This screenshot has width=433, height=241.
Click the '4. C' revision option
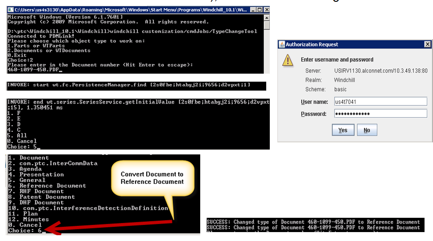tap(14, 129)
